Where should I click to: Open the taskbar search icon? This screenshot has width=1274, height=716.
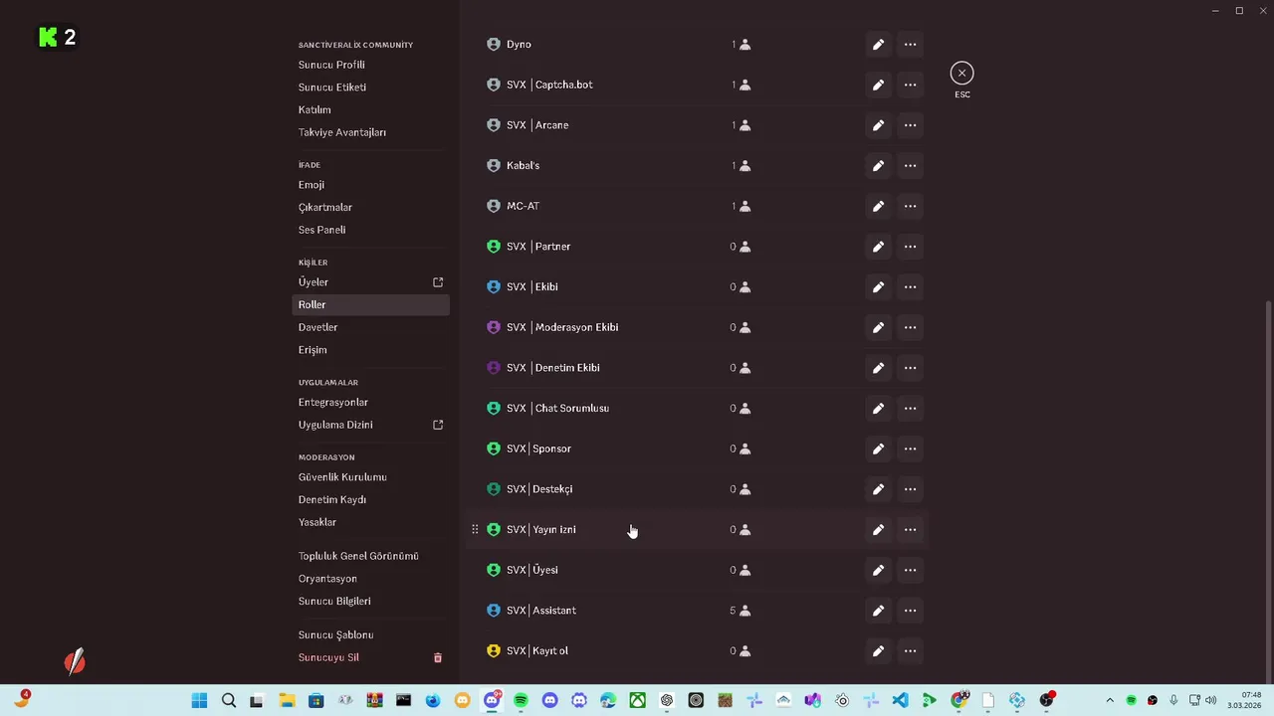coord(228,701)
